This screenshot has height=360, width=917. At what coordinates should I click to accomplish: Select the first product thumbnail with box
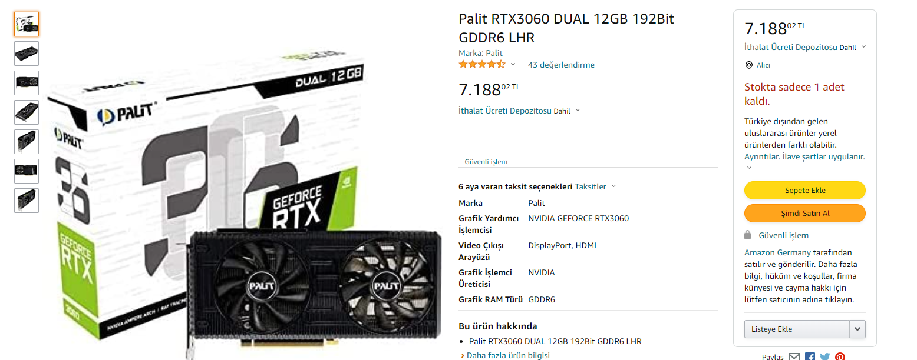coord(27,24)
